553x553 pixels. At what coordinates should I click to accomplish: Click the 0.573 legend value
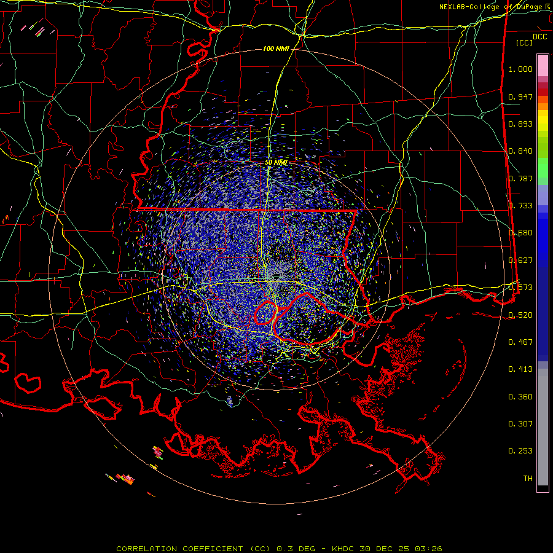[520, 288]
